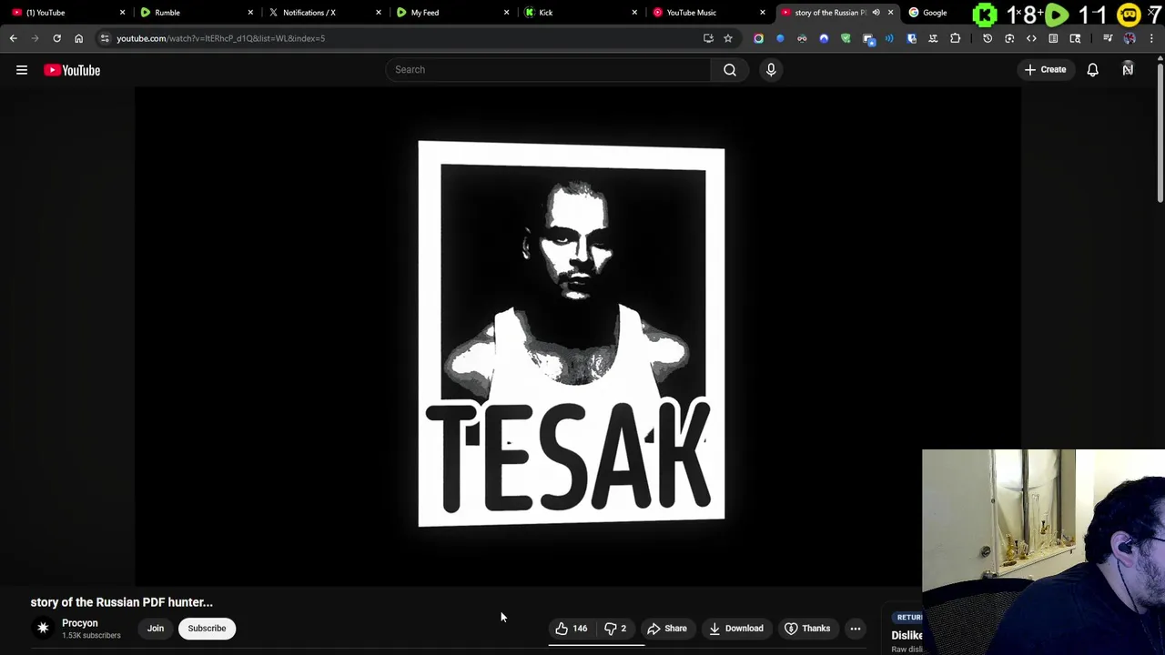
Task: Click the magnifier search button
Action: pos(730,69)
